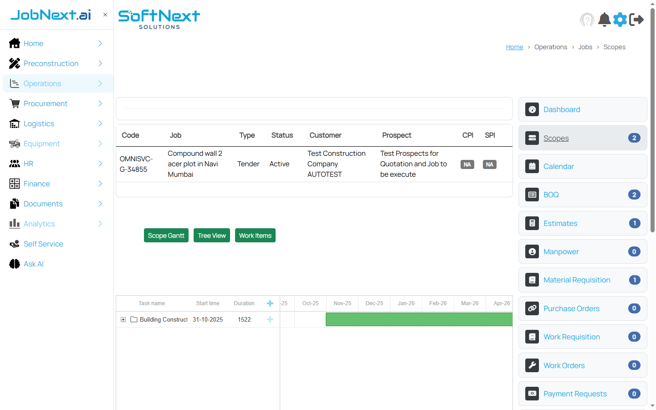The width and height of the screenshot is (656, 410).
Task: Open the Work Orders wrench icon
Action: click(532, 365)
